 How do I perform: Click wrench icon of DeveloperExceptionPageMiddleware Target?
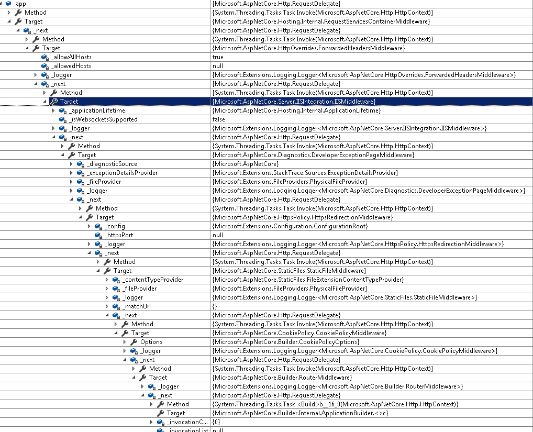pyautogui.click(x=71, y=155)
